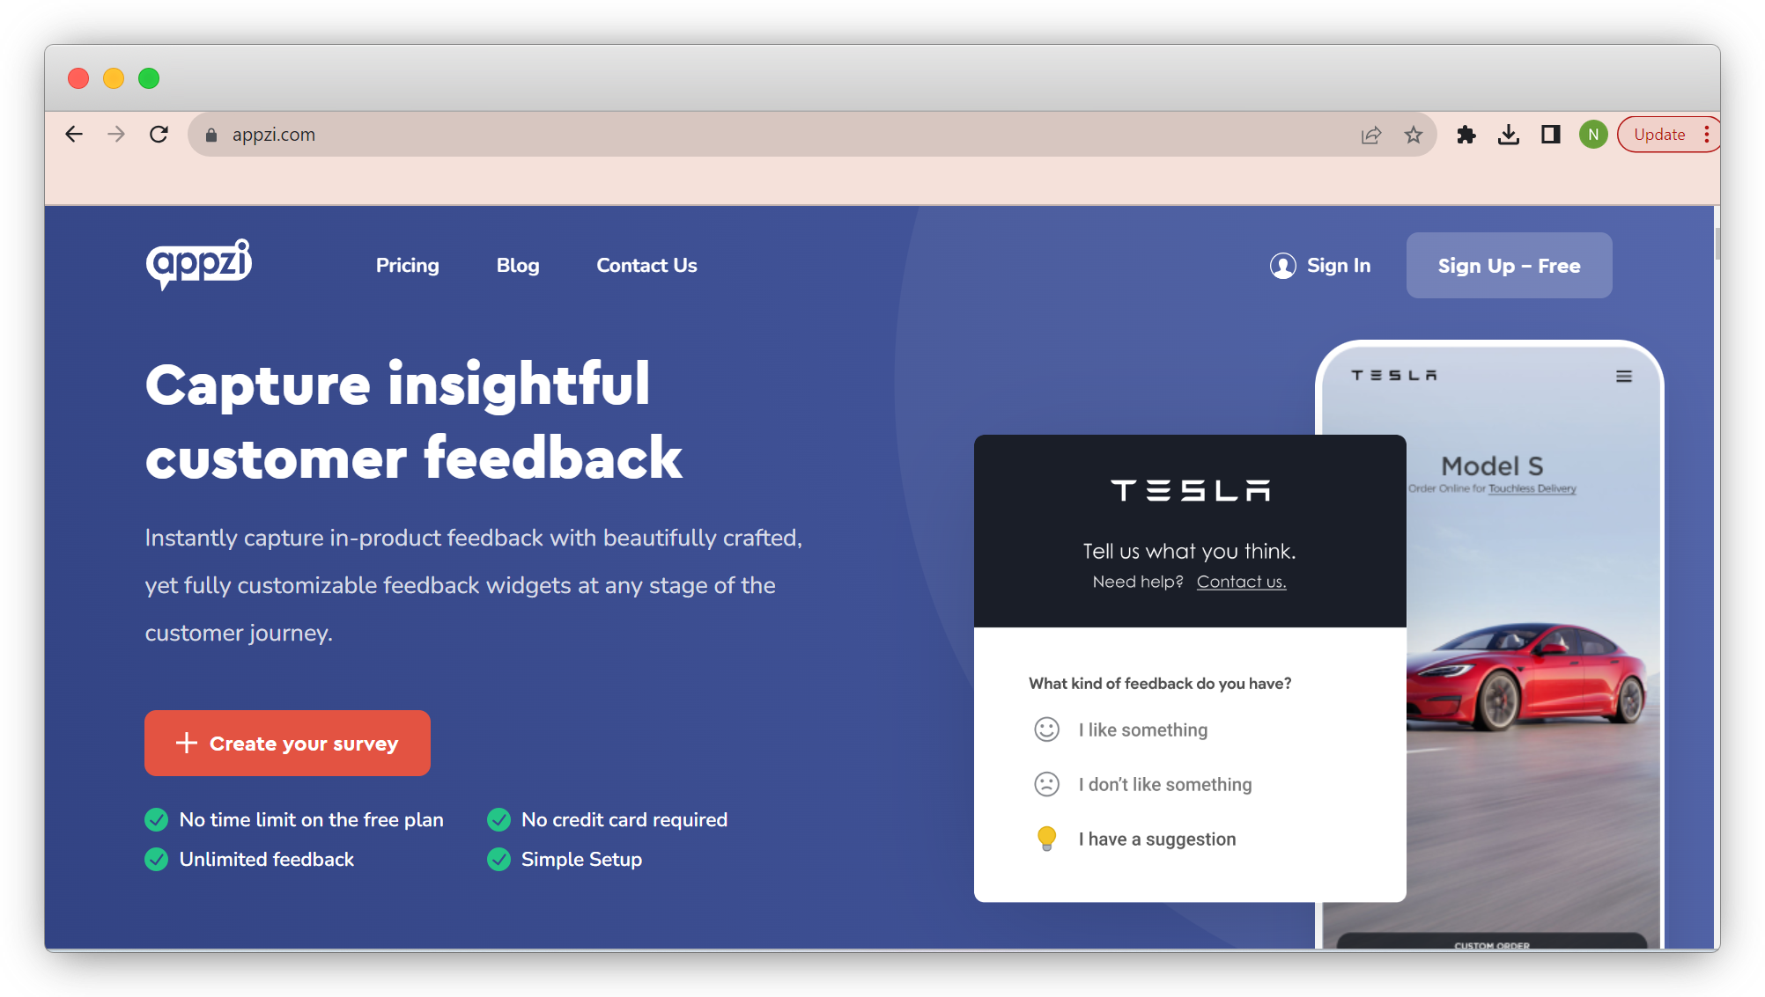Click the 'Create your survey' button
This screenshot has height=997, width=1765.
click(287, 743)
